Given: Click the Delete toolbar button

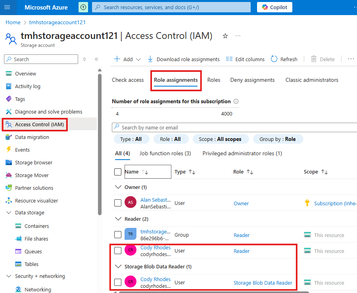Looking at the screenshot, I should tap(323, 59).
